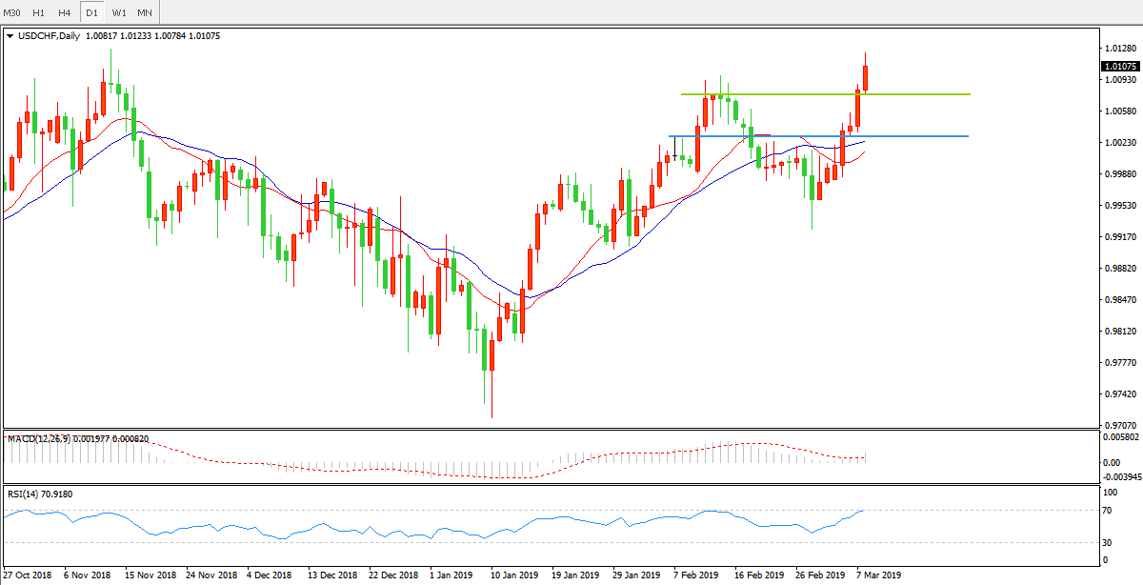Click the active D1 timeframe tab

91,12
